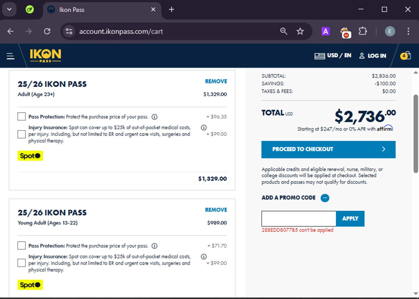Click the promo code error message
This screenshot has height=299, width=419.
297,230
